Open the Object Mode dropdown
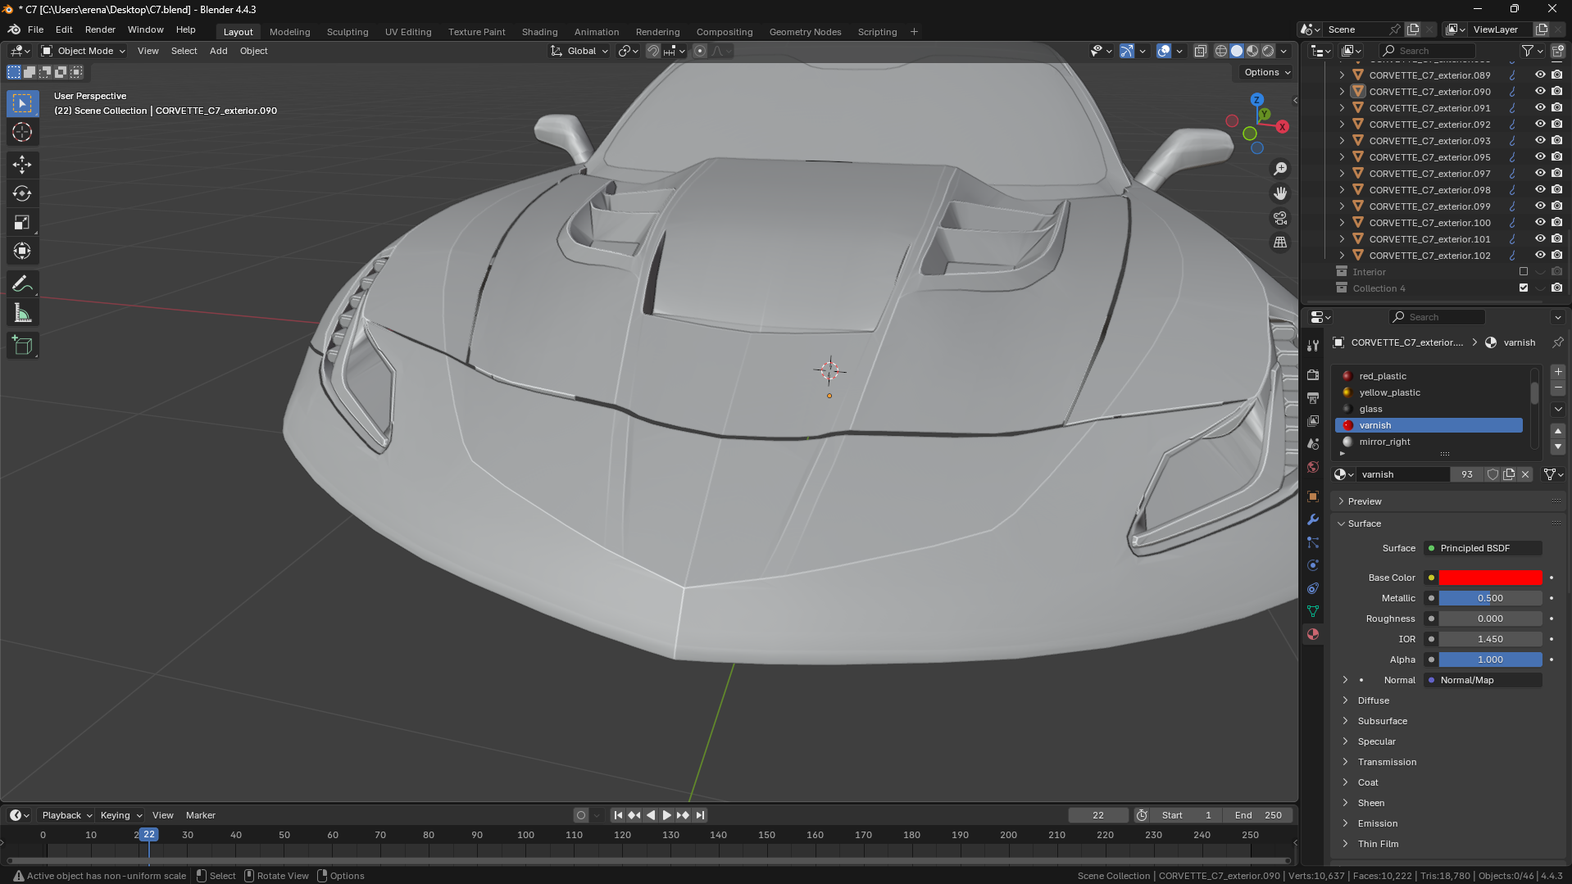 pyautogui.click(x=84, y=51)
